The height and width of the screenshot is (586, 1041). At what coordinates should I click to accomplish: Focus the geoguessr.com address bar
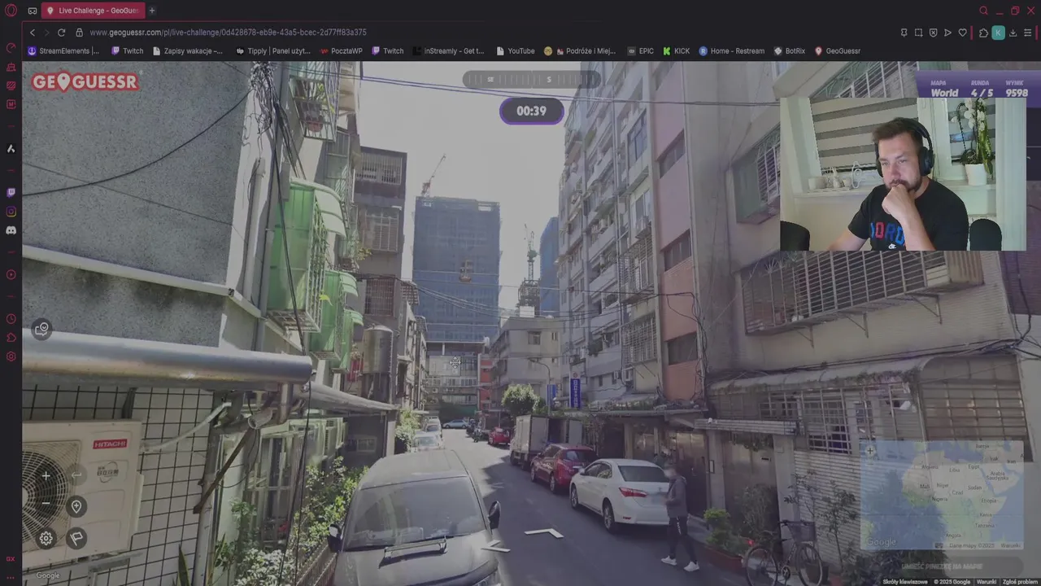pyautogui.click(x=228, y=33)
